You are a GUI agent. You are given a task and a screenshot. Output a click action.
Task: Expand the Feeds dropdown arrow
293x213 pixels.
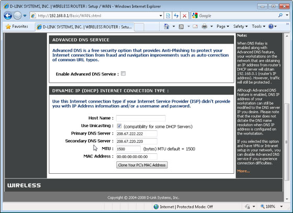click(188, 26)
